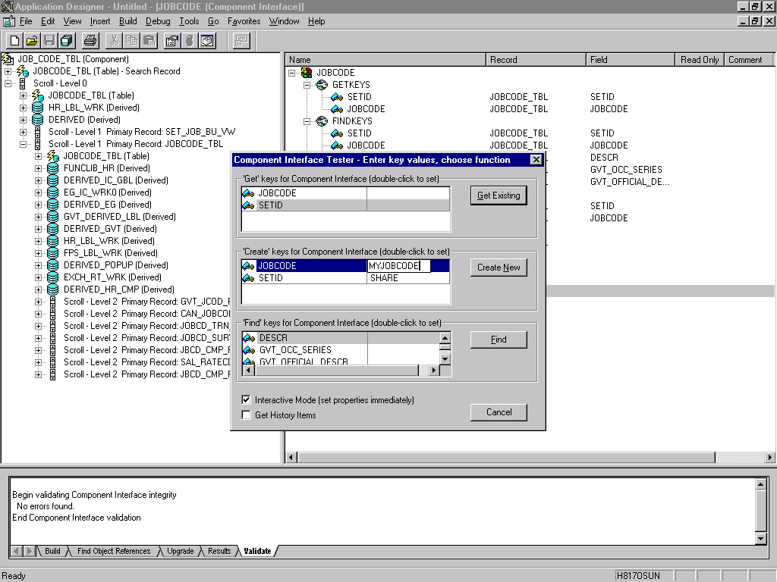Click the Print toolbar icon
Viewport: 777px width, 582px height.
coord(90,41)
